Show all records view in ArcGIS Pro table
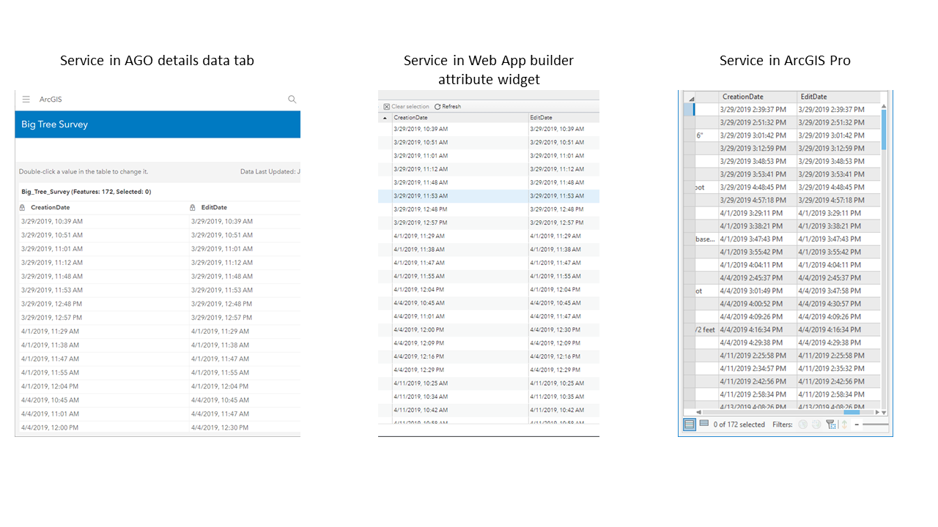The height and width of the screenshot is (527, 938). click(x=690, y=424)
